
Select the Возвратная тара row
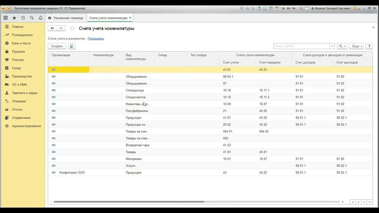click(210, 145)
